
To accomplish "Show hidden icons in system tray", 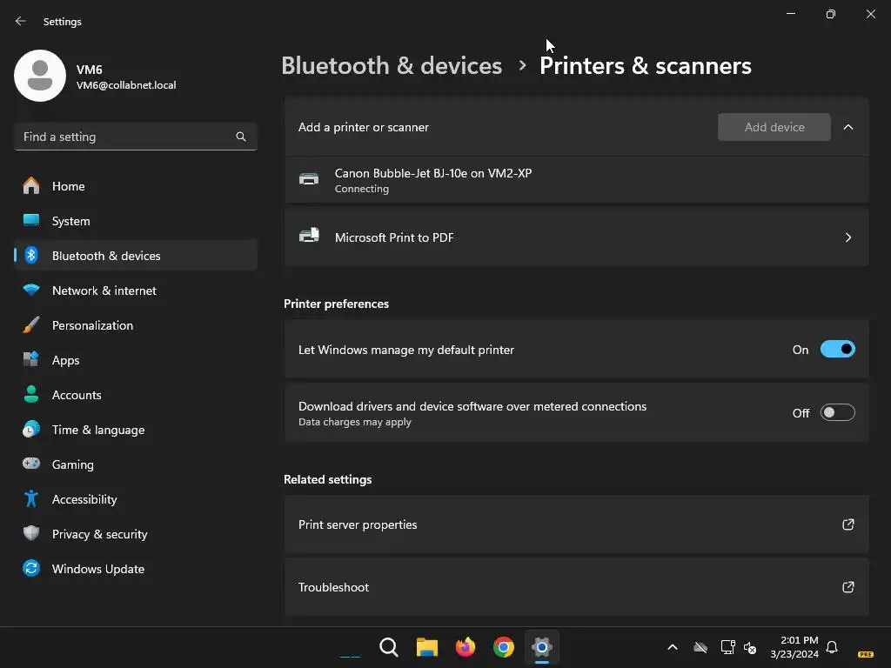I will (673, 647).
